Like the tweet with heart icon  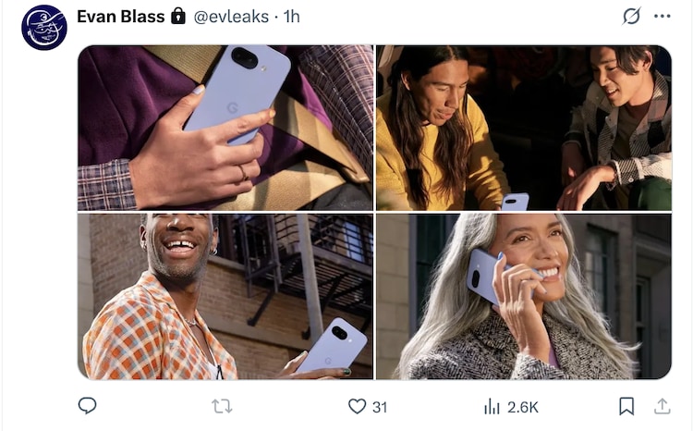pyautogui.click(x=357, y=406)
